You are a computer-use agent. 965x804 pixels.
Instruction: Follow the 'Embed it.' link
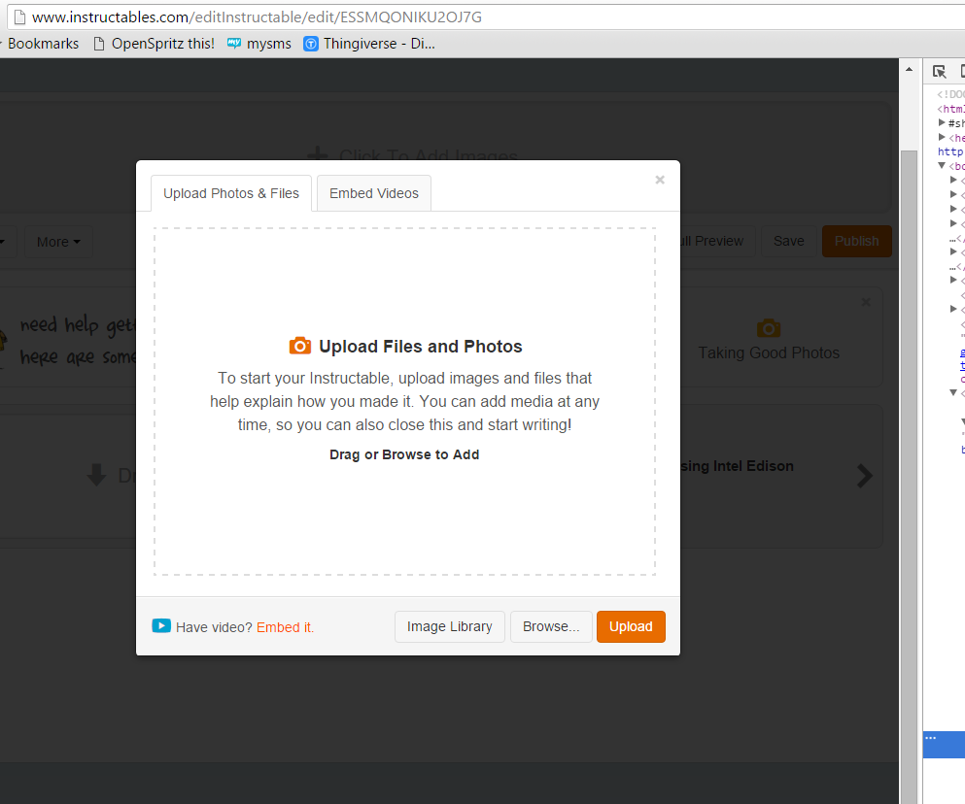(x=285, y=627)
